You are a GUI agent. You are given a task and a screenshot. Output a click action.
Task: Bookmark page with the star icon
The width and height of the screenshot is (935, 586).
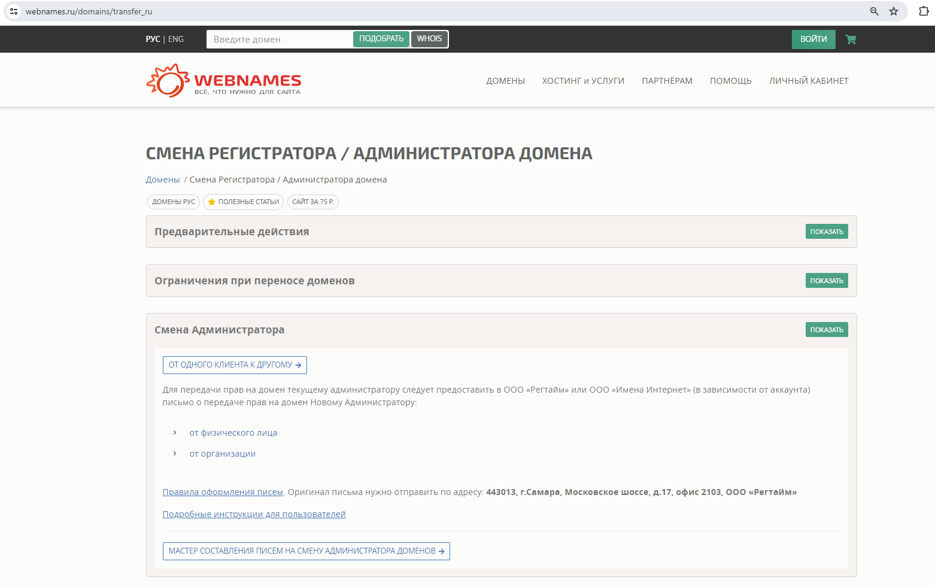point(894,11)
